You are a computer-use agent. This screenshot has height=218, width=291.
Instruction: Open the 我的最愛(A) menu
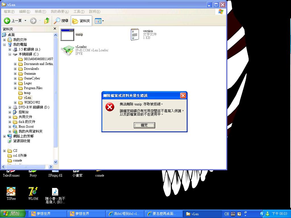click(x=60, y=12)
